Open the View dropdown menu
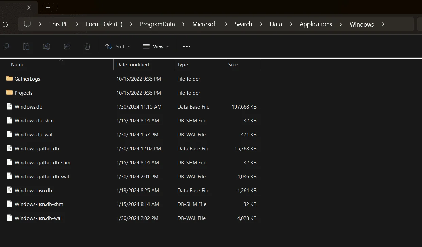This screenshot has height=247, width=422. (156, 46)
